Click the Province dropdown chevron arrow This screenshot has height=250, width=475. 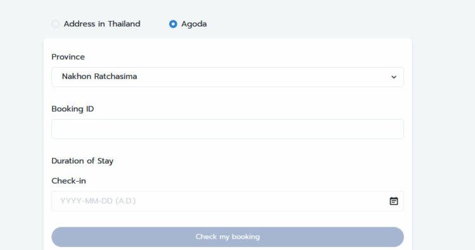(393, 77)
